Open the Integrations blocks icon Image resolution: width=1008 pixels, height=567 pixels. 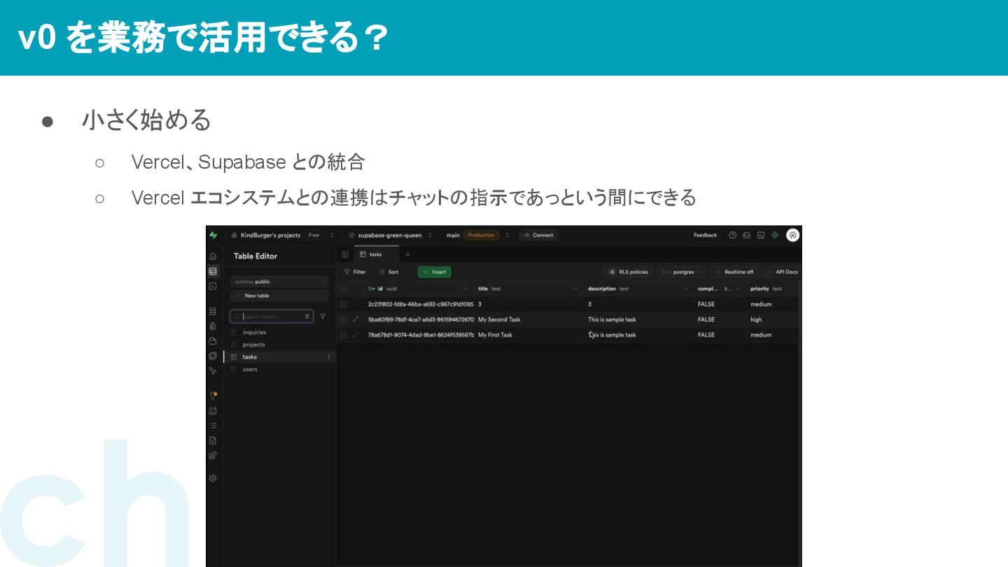pos(213,455)
